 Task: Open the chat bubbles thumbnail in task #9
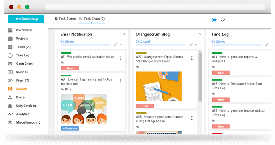click(84, 109)
